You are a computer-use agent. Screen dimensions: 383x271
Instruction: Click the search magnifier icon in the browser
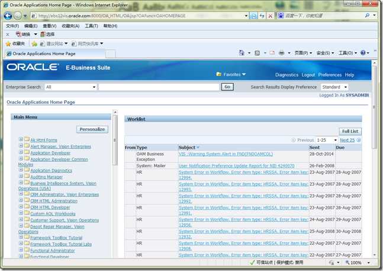pos(367,15)
